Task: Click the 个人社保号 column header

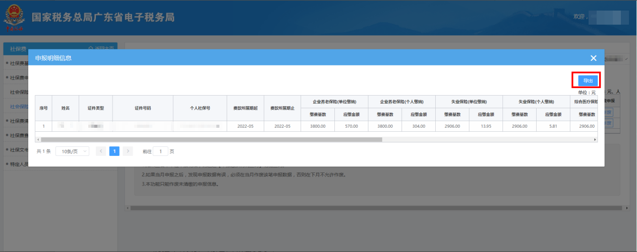Action: click(x=200, y=108)
